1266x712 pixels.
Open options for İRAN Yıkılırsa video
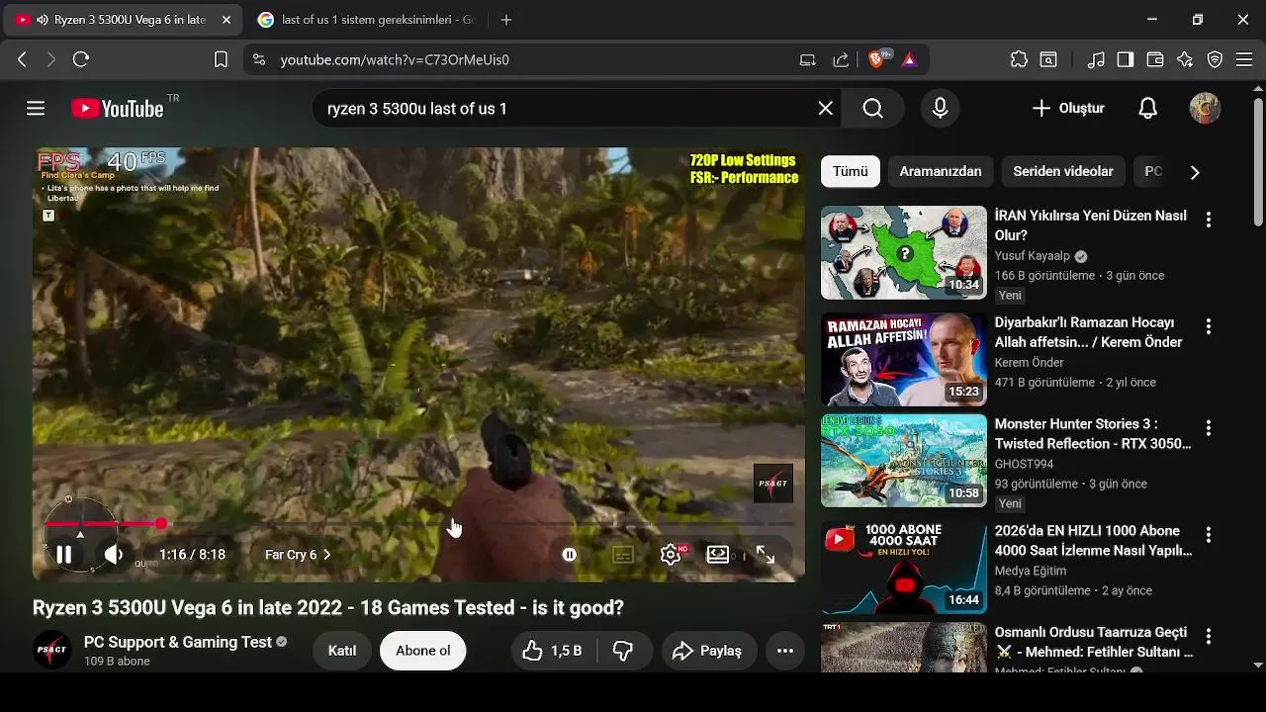(x=1208, y=220)
